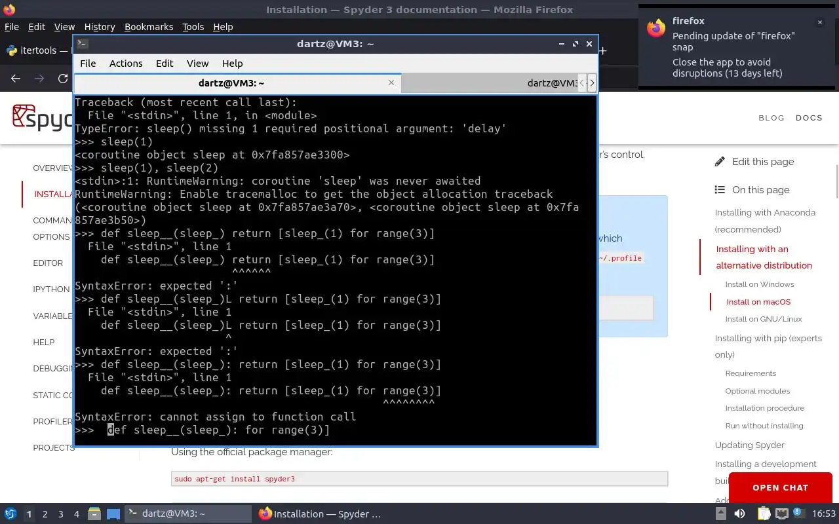839x524 pixels.
Task: Jump to Install on GNU/Linux section
Action: point(764,319)
